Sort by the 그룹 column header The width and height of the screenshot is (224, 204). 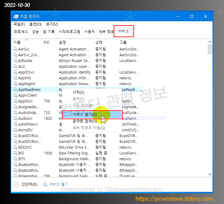pyautogui.click(x=129, y=42)
